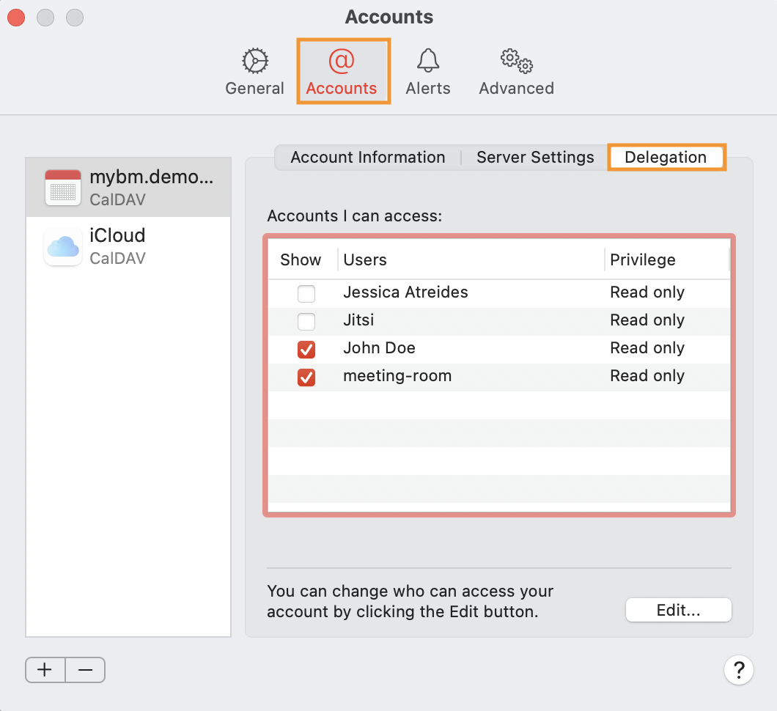This screenshot has height=711, width=777.
Task: Click the plus button to add account
Action: pyautogui.click(x=45, y=670)
